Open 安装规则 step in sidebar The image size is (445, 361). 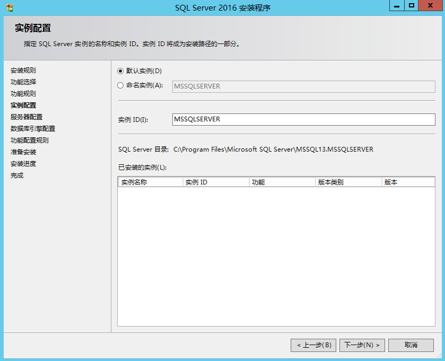click(23, 71)
